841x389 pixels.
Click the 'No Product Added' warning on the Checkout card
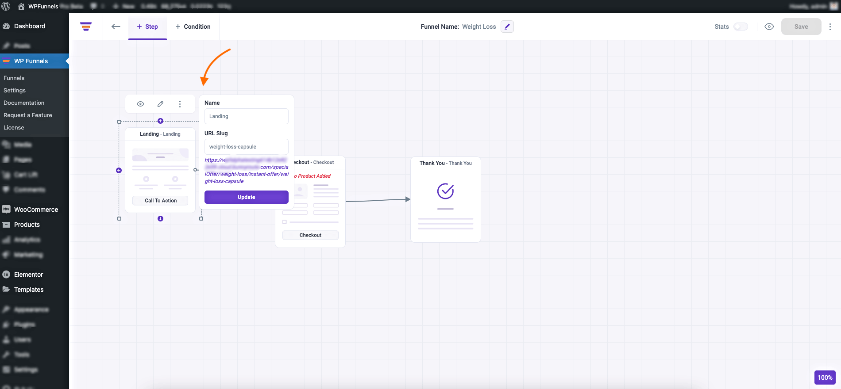click(312, 176)
